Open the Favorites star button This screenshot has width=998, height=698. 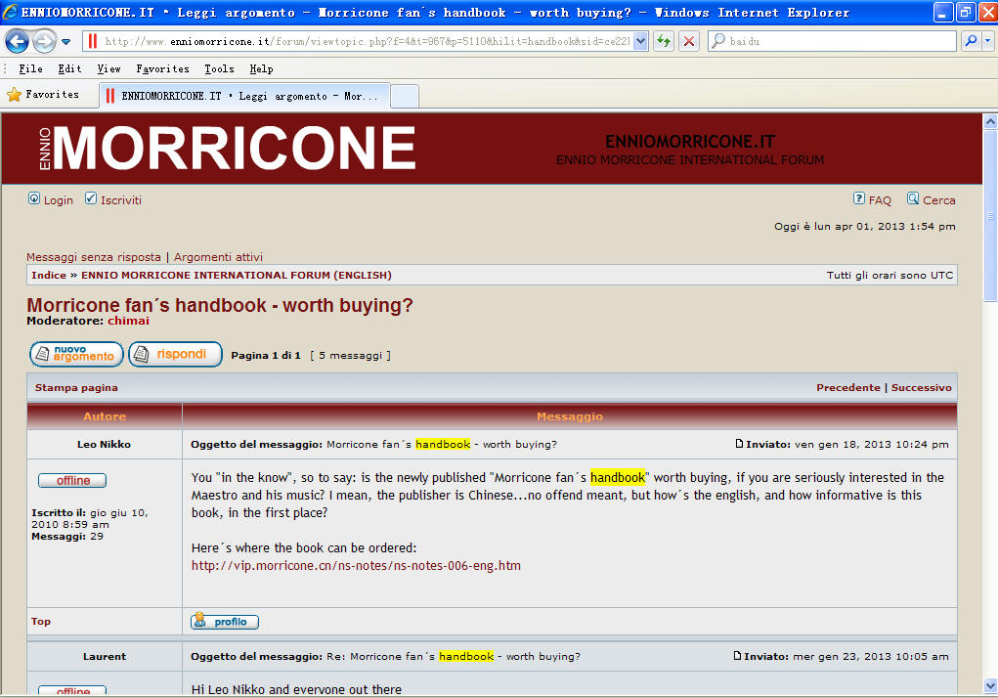click(43, 95)
